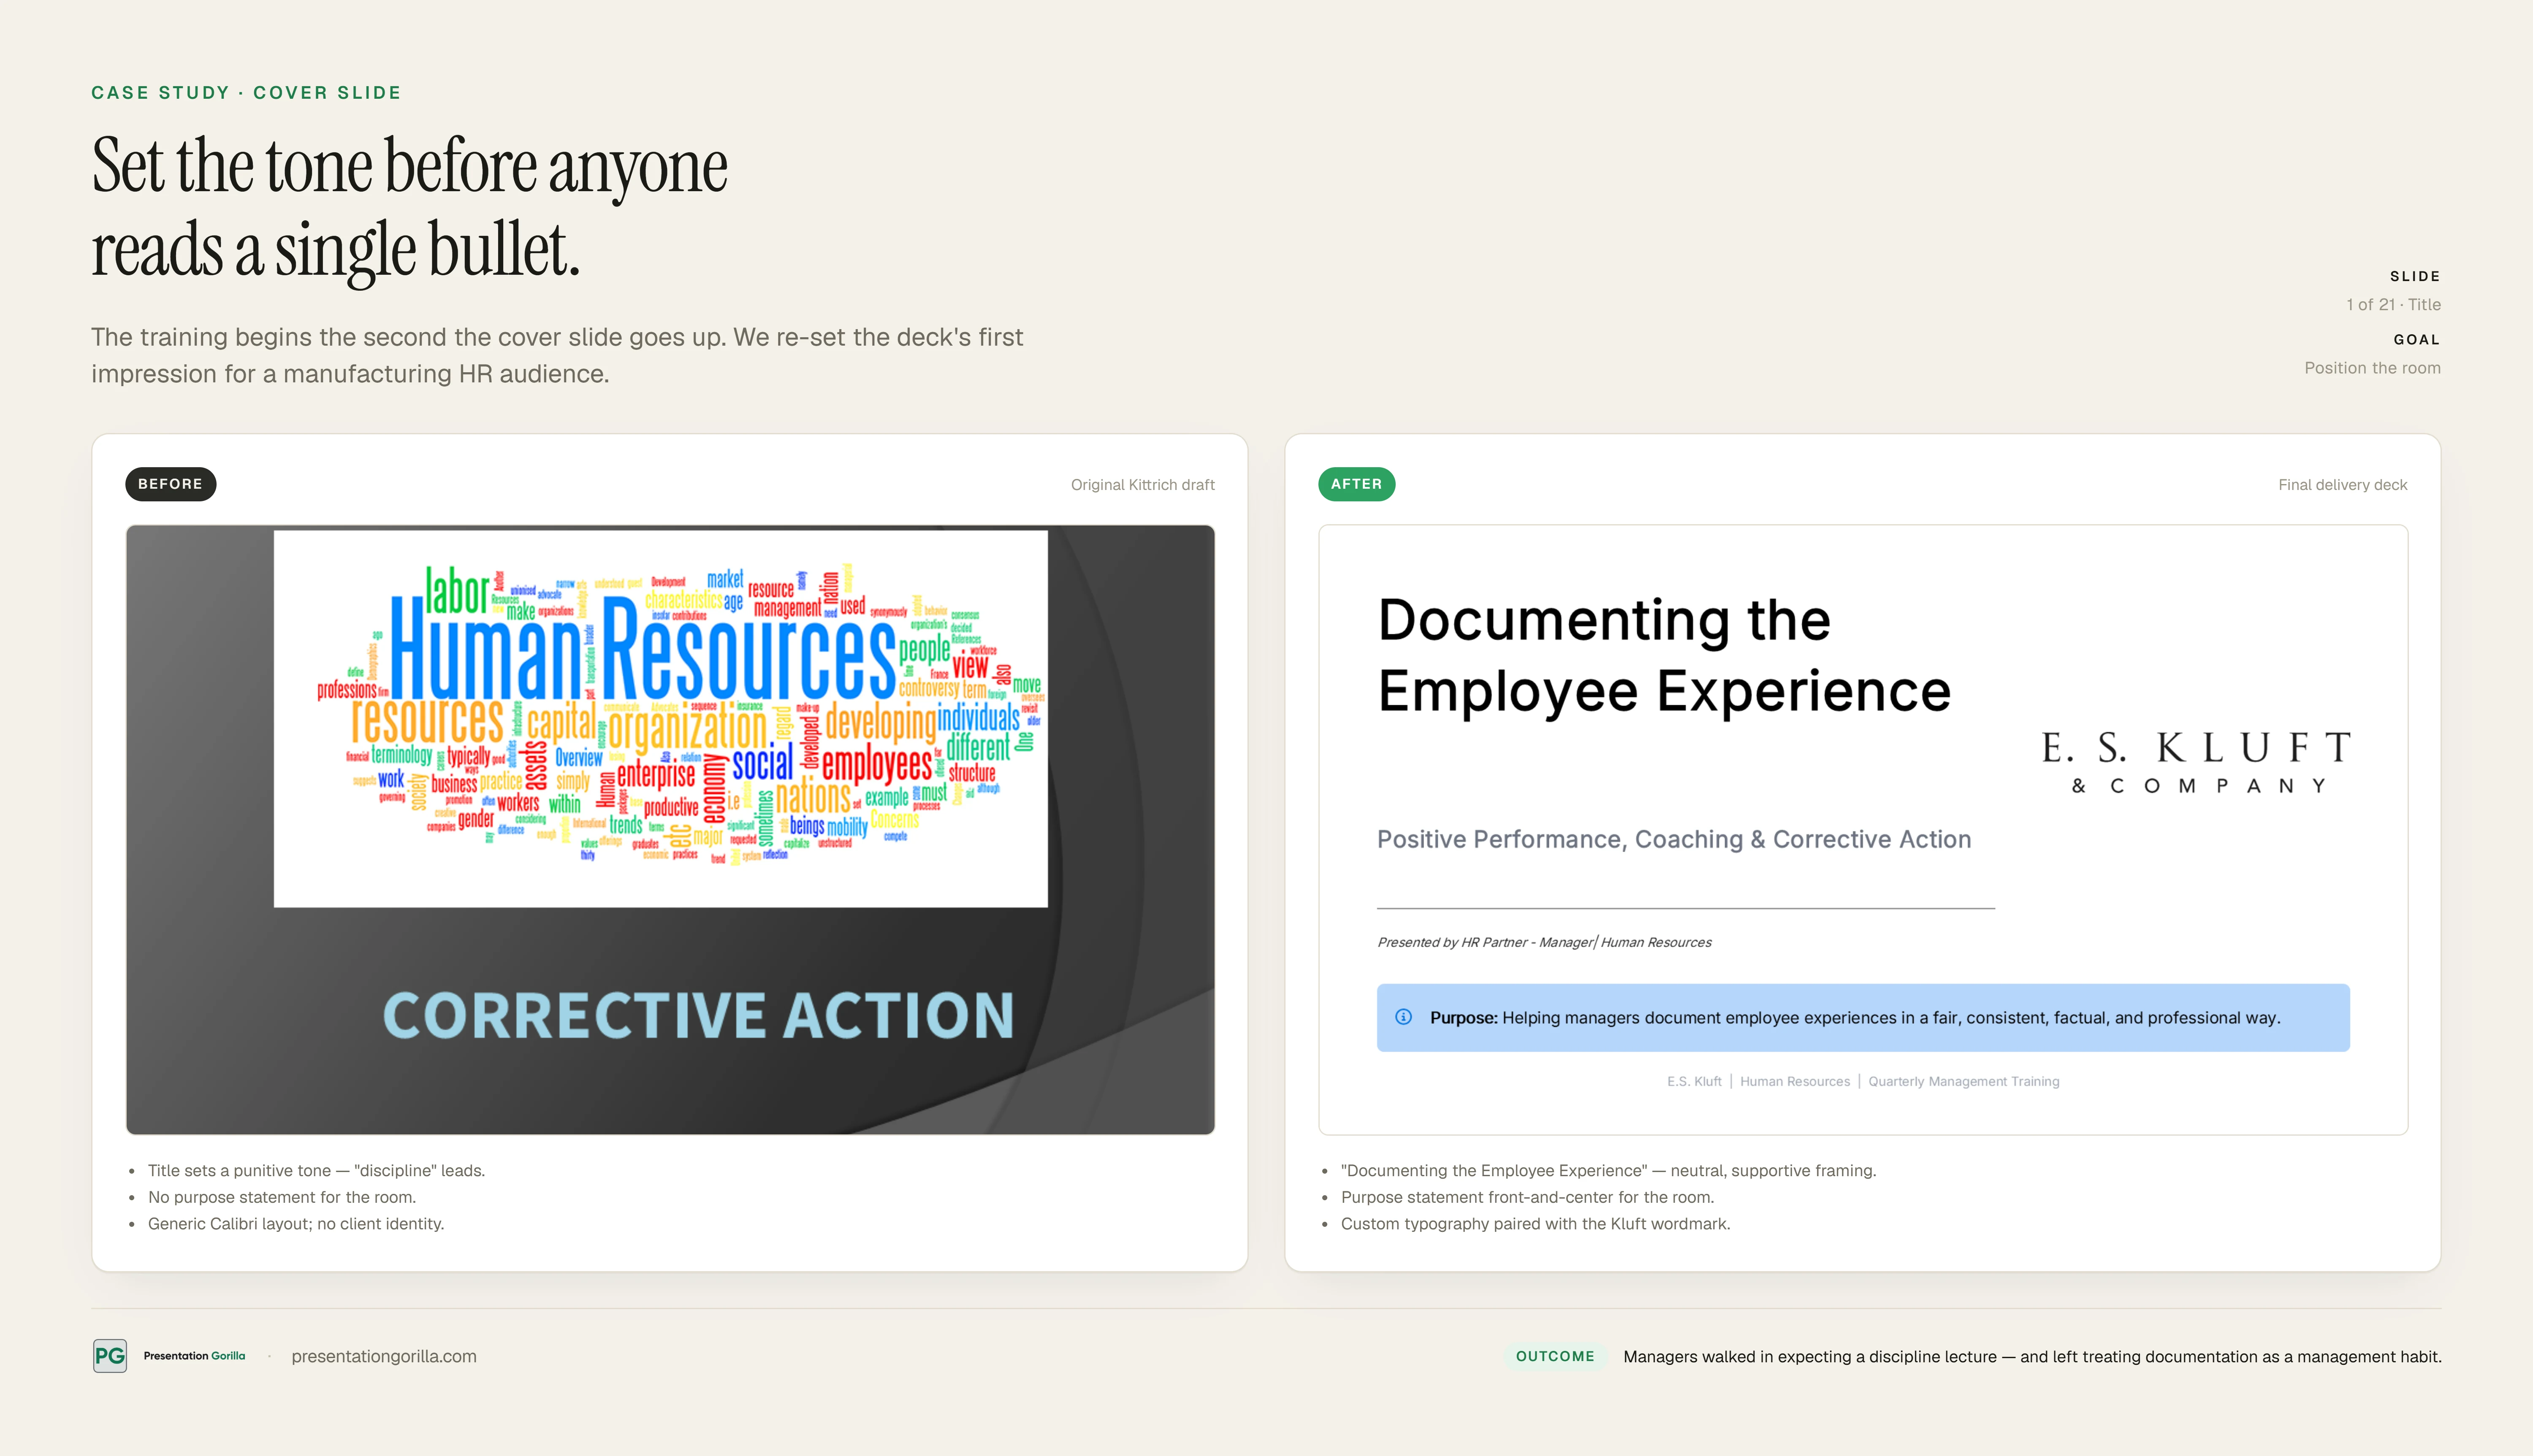Click the "Original Kittrich draft" caption
The height and width of the screenshot is (1456, 2533).
[x=1143, y=485]
